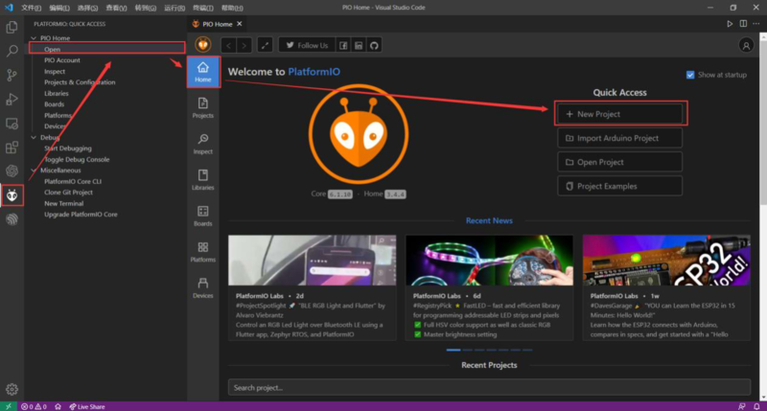Open the 终端 (Terminal) menu
The width and height of the screenshot is (767, 411).
coord(199,7)
